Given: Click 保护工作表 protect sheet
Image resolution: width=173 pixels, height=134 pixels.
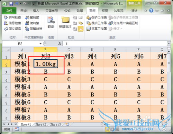Looking at the screenshot, I should tap(97, 18).
